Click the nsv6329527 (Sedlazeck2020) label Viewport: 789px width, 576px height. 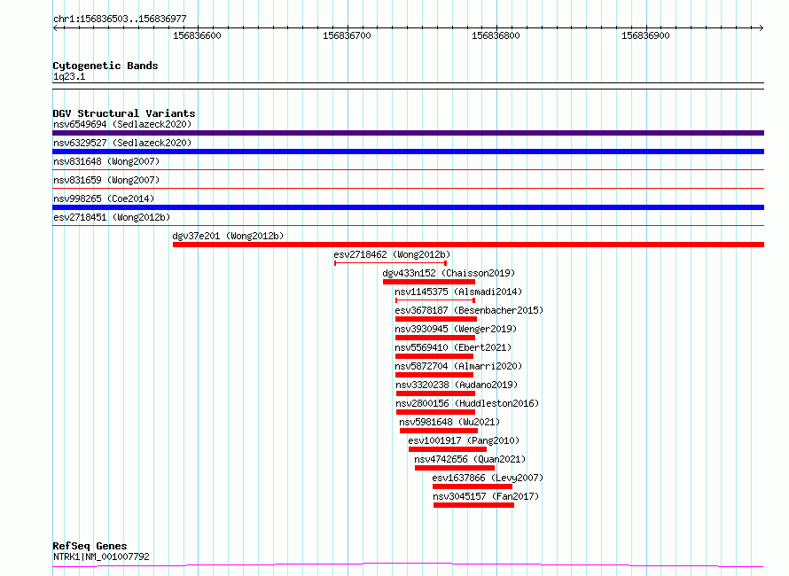pos(122,143)
